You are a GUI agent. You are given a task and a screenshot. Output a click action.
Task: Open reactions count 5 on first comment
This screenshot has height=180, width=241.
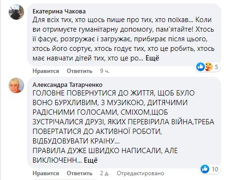point(216,67)
